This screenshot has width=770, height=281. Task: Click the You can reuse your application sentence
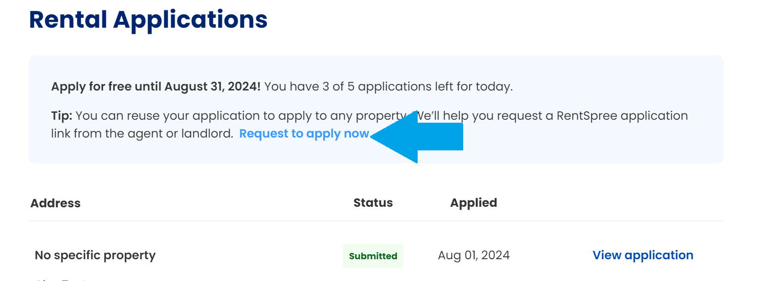pyautogui.click(x=238, y=116)
